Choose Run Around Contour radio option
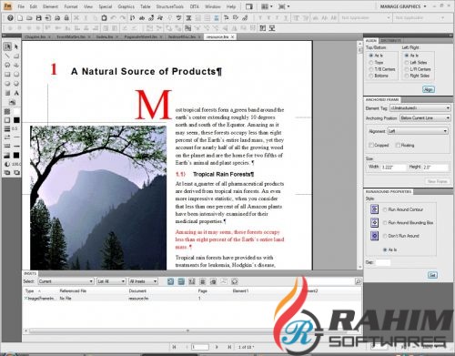 pyautogui.click(x=385, y=209)
